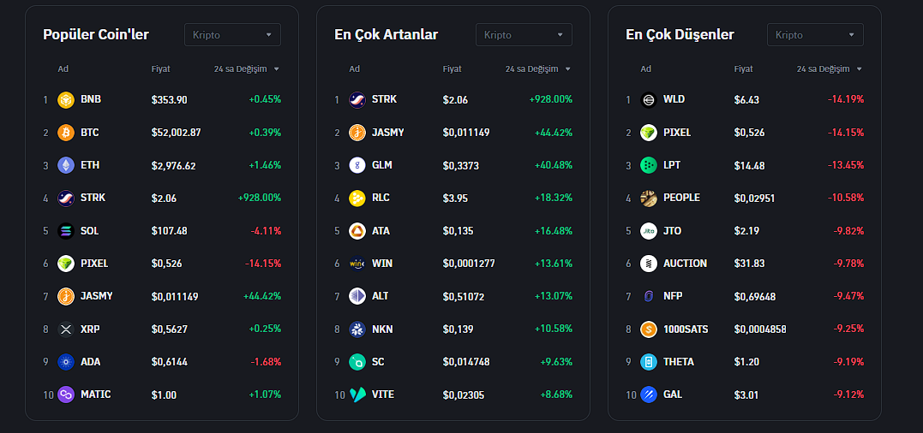Open the ADA row in popular coins
923x433 pixels.
point(161,362)
